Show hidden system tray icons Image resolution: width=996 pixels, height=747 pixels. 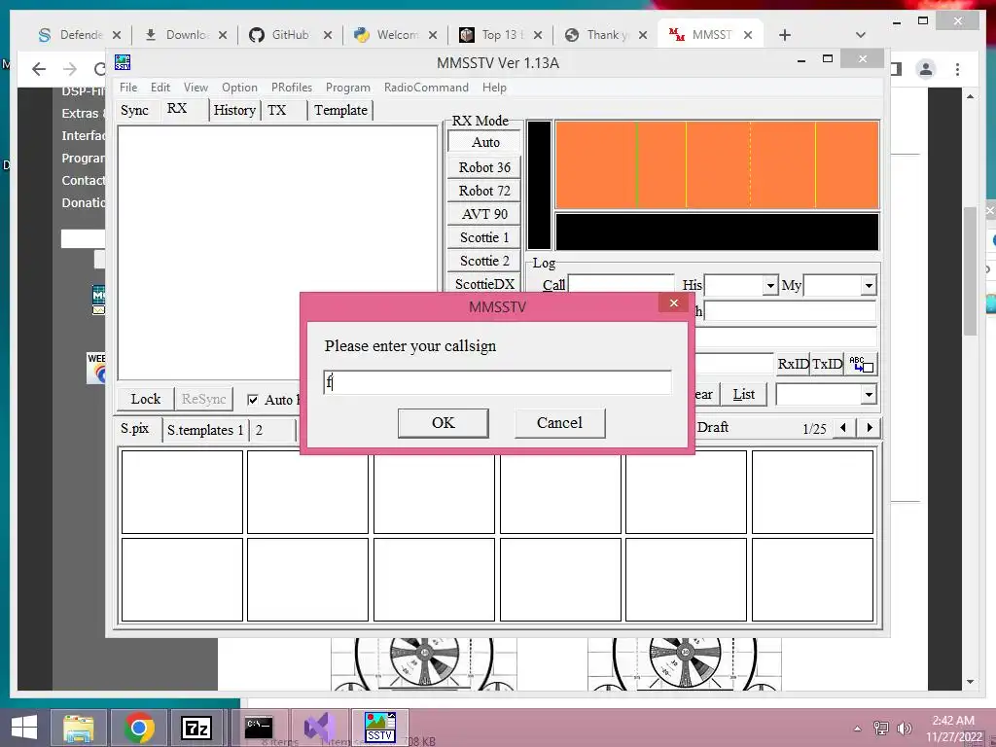coord(858,729)
